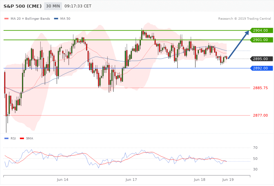The width and height of the screenshot is (274, 186).
Task: Click the MA 20 + Bollinger Bands legend swatch
Action: click(x=6, y=18)
